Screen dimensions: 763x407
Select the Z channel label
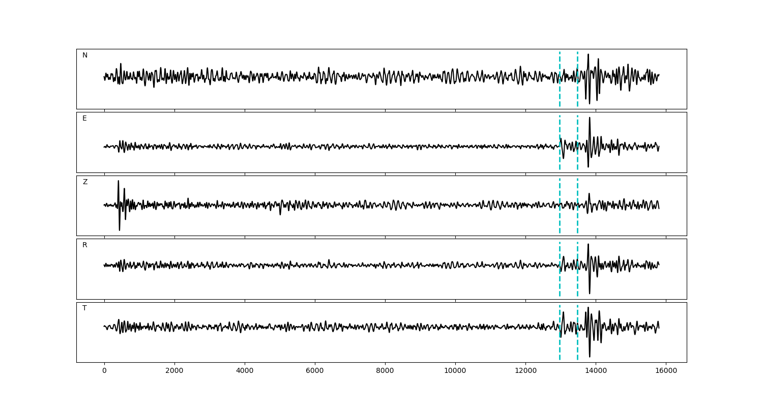tap(85, 182)
